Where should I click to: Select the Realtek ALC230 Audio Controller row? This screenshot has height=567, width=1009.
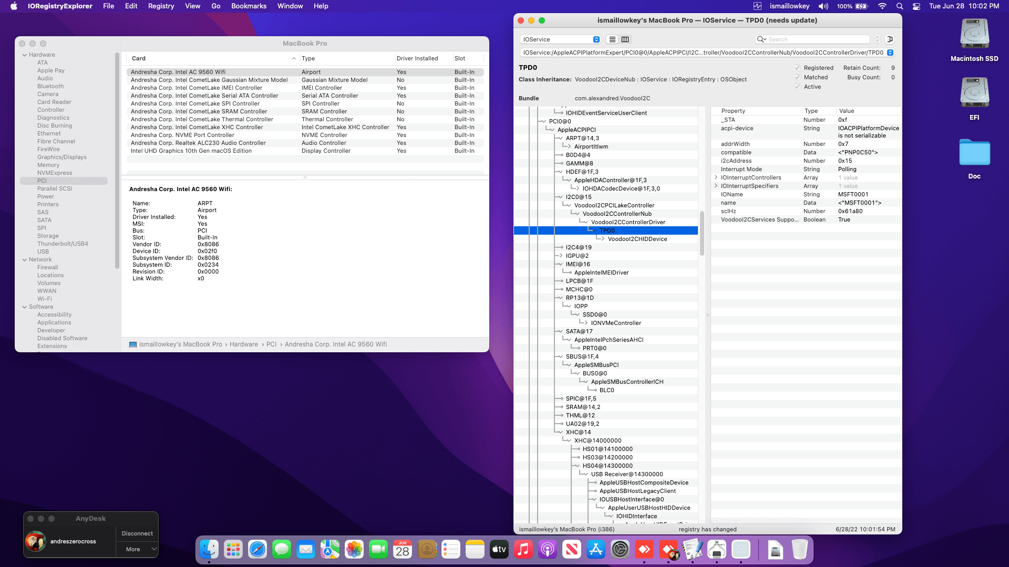tap(305, 143)
